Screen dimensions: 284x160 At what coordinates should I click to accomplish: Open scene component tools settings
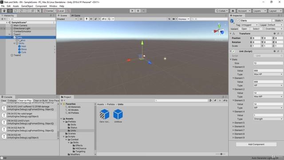[x=170, y=19]
